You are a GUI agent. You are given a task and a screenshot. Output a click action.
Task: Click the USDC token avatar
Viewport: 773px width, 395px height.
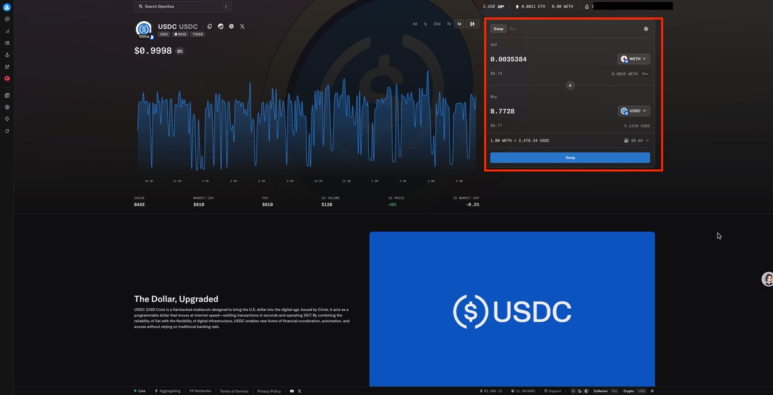point(143,29)
